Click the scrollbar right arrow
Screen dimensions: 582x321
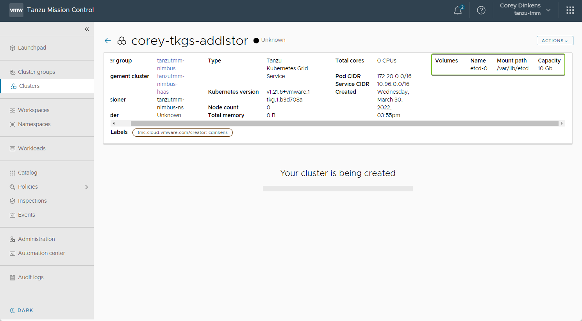coord(562,123)
